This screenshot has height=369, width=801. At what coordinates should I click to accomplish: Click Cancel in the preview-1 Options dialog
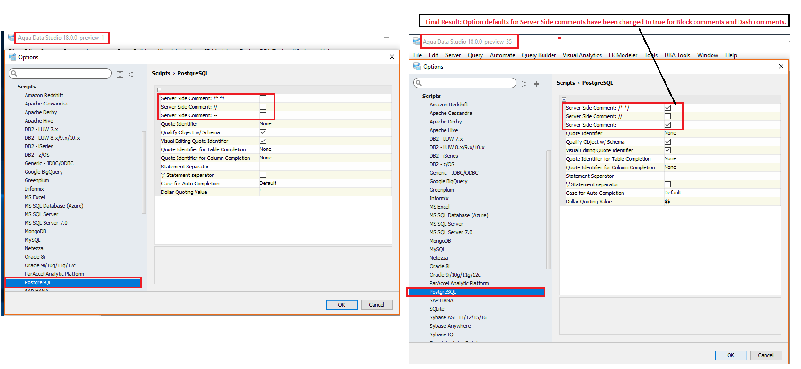click(x=377, y=305)
